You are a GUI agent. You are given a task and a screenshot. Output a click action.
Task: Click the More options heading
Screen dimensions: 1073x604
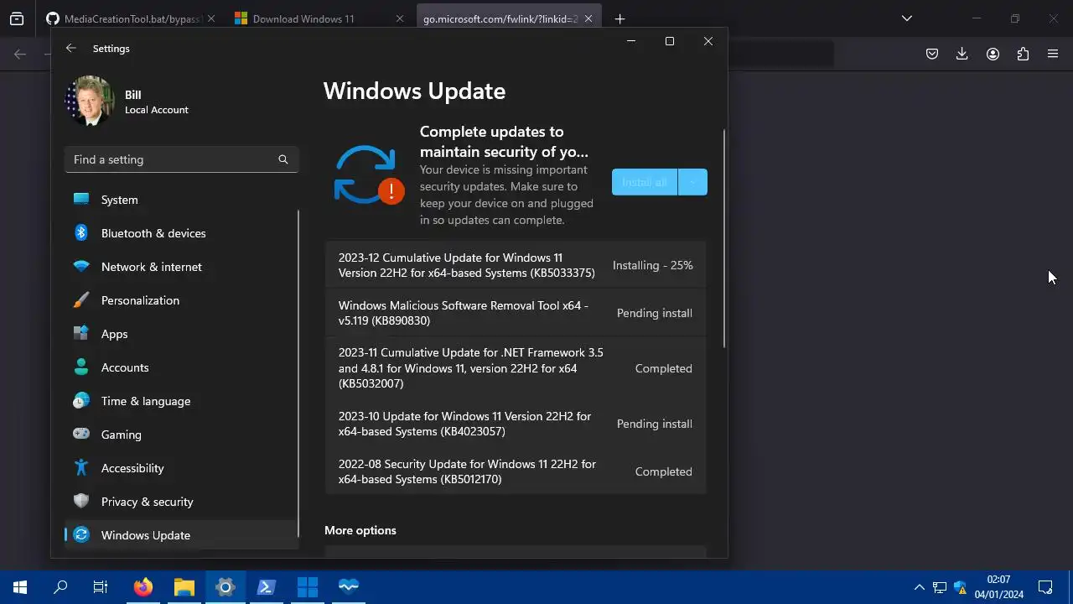point(360,530)
